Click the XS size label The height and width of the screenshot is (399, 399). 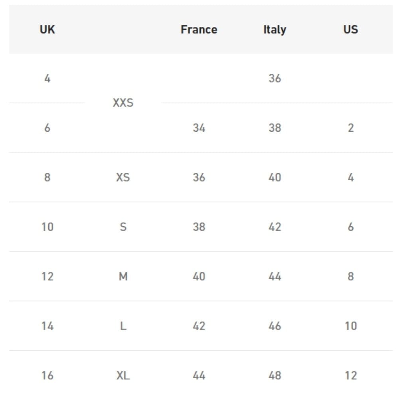click(123, 177)
